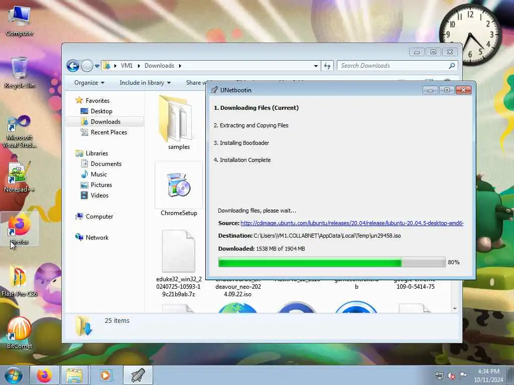The width and height of the screenshot is (514, 385).
Task: Expand the arrow after VM1 in breadcrumb
Action: coord(139,66)
